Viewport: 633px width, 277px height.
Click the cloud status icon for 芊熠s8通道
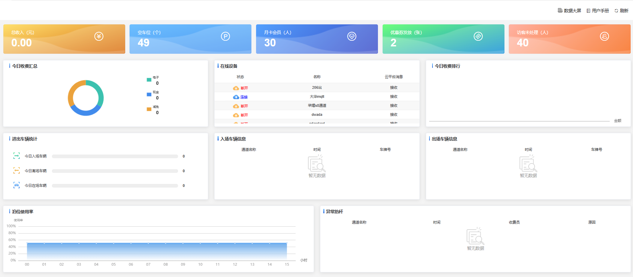pos(236,106)
